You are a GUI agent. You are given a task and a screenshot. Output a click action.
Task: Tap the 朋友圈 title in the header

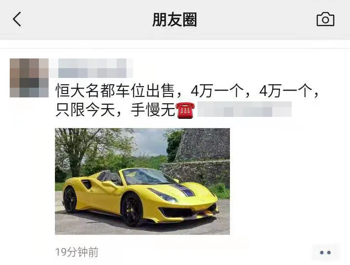(x=175, y=19)
